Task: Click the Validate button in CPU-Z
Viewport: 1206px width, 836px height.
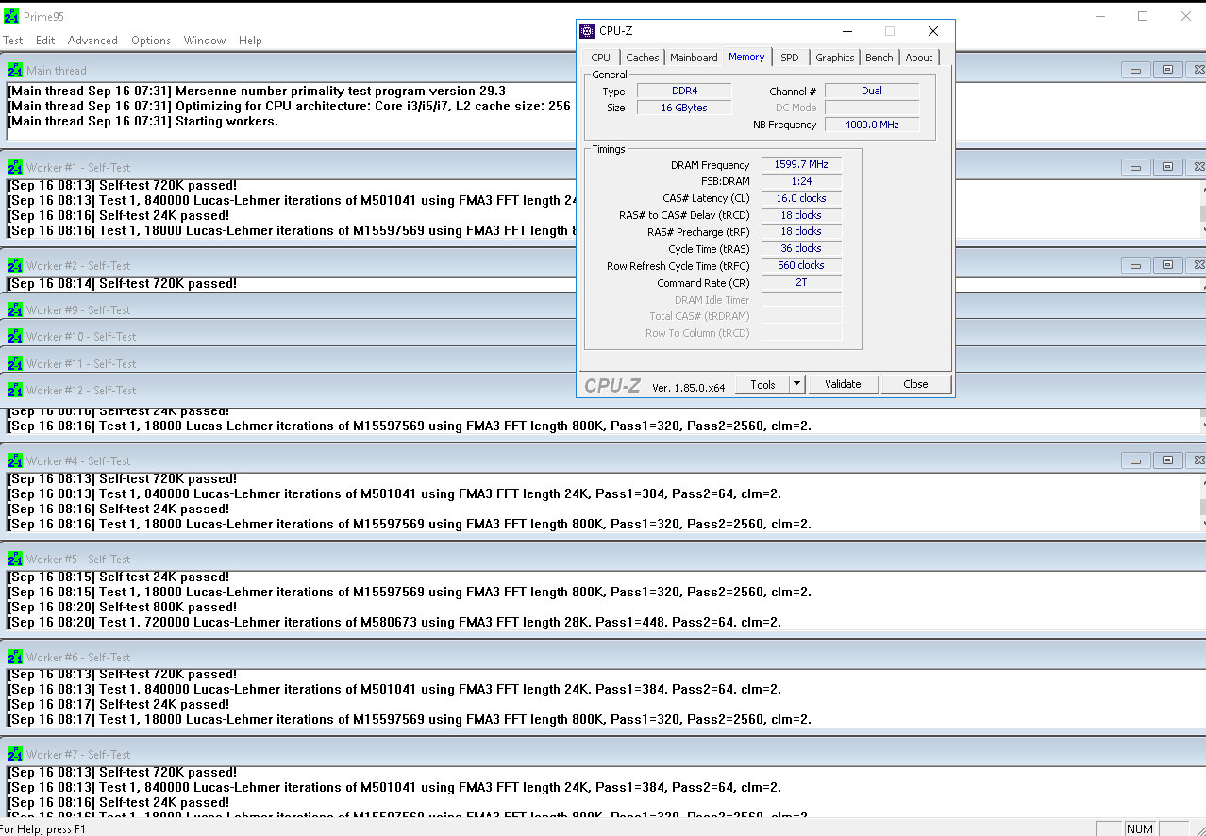Action: click(x=843, y=384)
